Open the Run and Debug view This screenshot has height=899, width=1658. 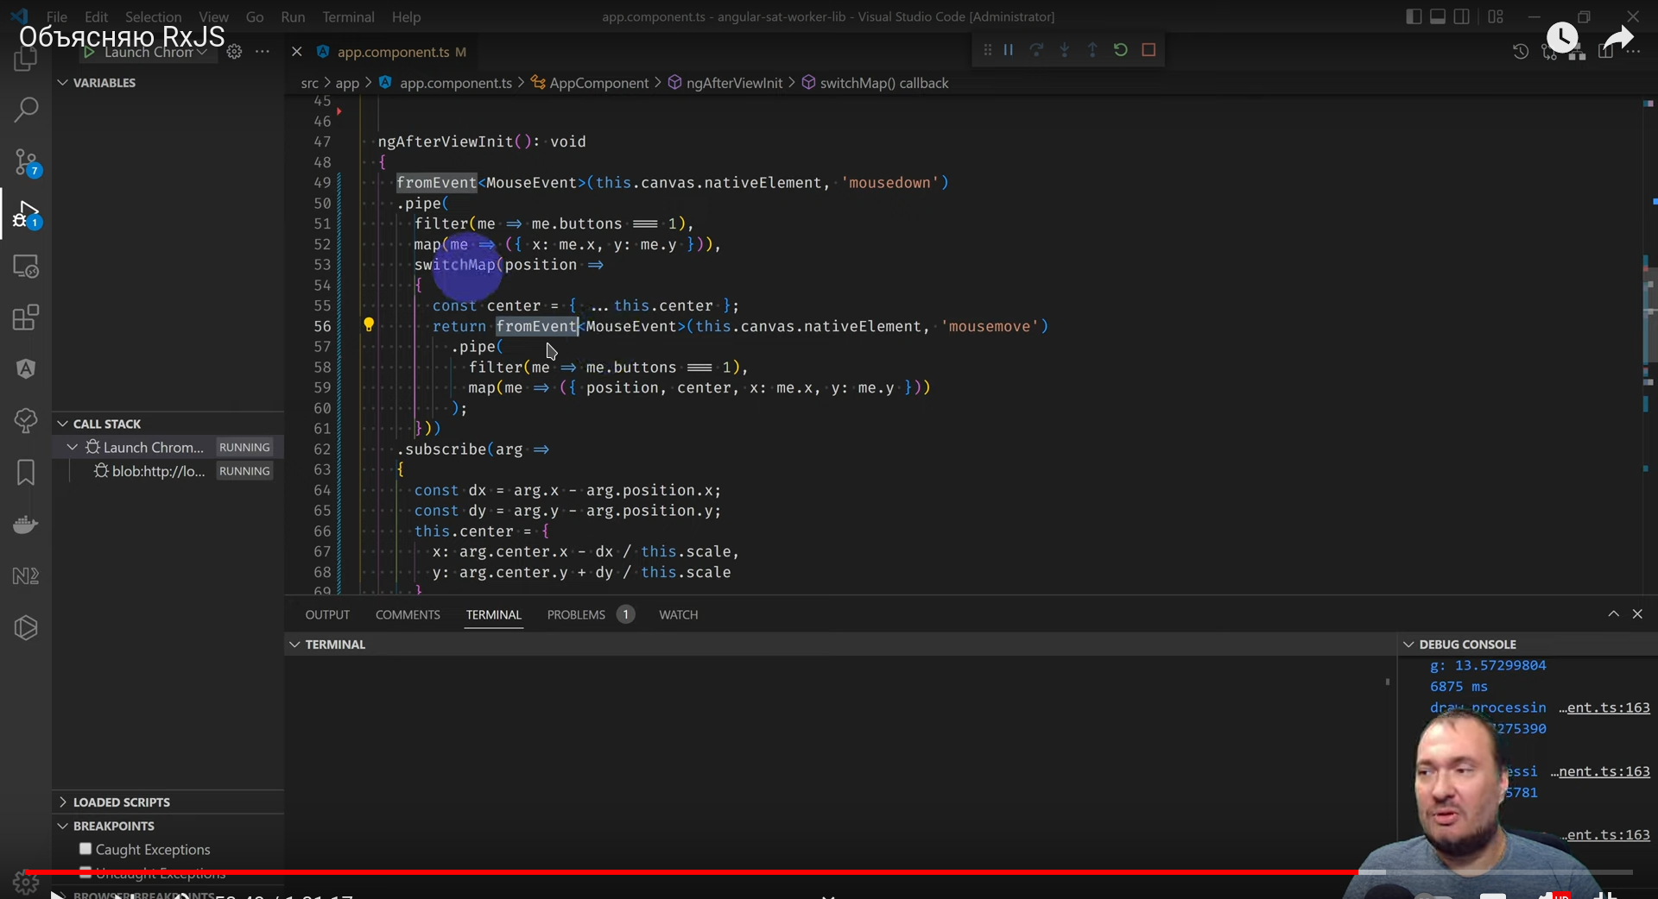26,214
